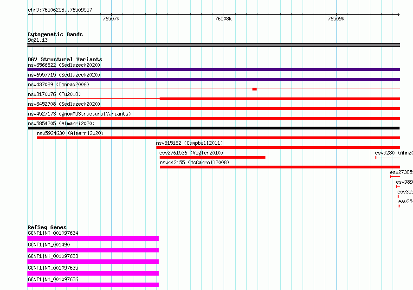Click esv2761536 (Vogler2010) label
The height and width of the screenshot is (290, 413).
(191, 153)
